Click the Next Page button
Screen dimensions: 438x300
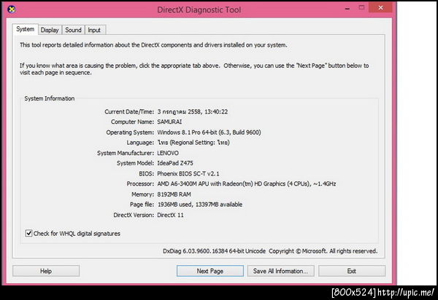click(x=210, y=271)
